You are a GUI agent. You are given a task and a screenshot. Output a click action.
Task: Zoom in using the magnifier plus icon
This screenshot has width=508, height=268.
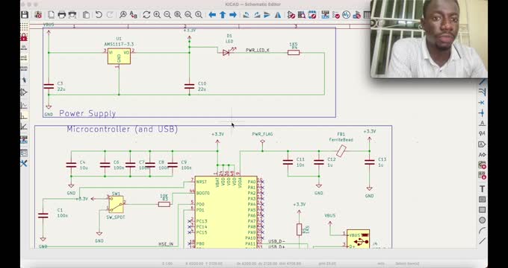pyautogui.click(x=157, y=15)
